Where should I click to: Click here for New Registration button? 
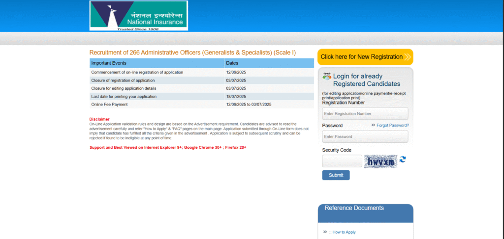365,57
